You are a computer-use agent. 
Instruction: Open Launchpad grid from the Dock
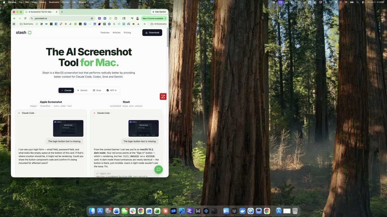point(234,211)
